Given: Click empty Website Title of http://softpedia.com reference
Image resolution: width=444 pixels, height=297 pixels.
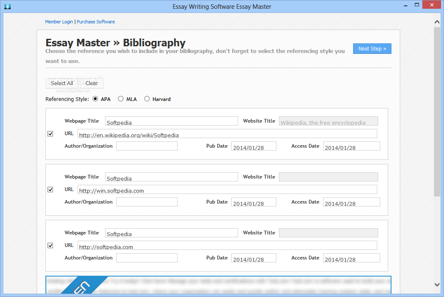Looking at the screenshot, I should 329,233.
